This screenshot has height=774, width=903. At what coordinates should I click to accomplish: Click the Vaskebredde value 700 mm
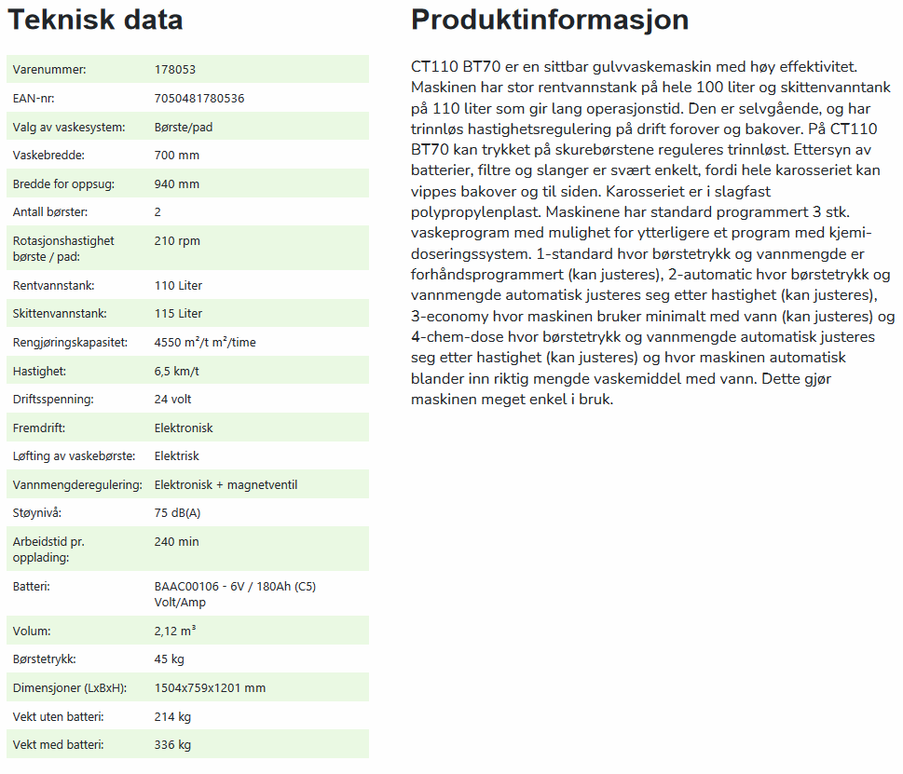(x=177, y=156)
